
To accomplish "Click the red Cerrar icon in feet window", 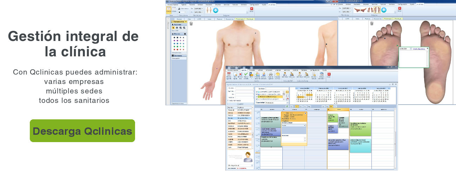I will coord(400,9).
